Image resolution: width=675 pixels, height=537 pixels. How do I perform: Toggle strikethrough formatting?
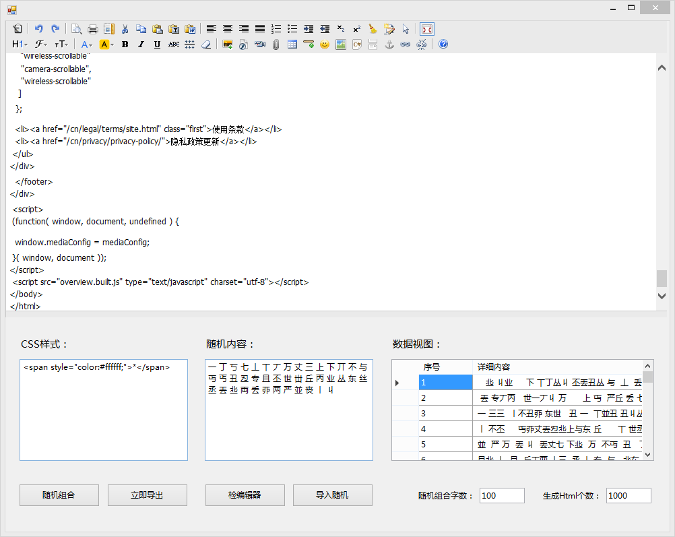(x=174, y=44)
